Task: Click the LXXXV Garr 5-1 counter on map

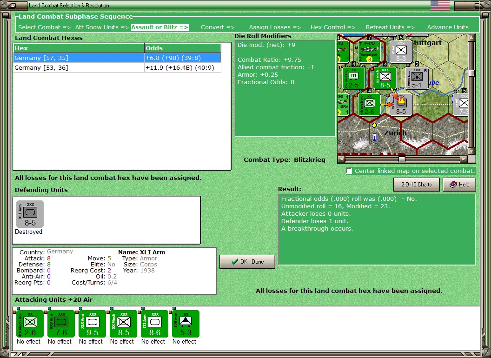Action: (x=417, y=78)
